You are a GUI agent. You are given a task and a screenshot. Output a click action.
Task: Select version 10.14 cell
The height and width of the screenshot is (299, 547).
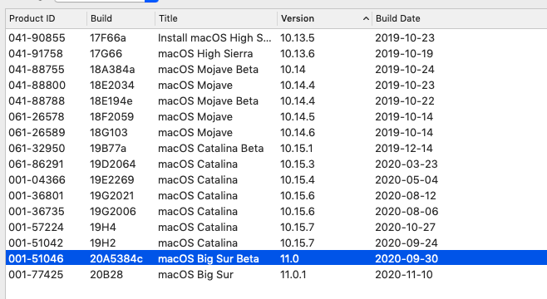pos(293,69)
